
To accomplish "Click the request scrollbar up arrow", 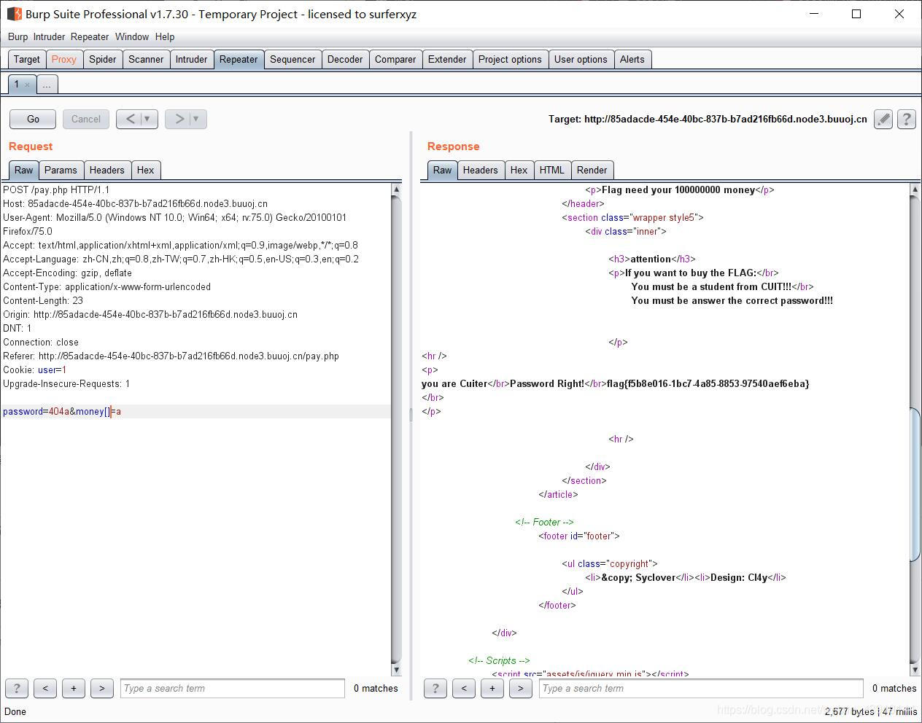I will click(396, 189).
